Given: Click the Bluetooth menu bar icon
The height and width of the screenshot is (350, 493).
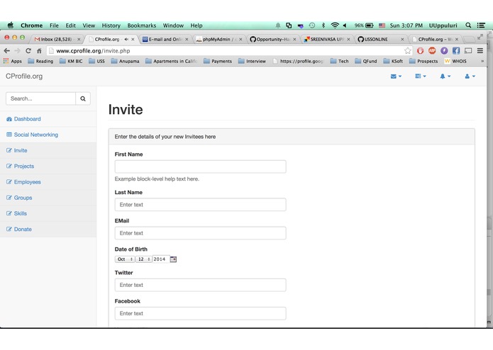Looking at the screenshot, I should coord(323,26).
